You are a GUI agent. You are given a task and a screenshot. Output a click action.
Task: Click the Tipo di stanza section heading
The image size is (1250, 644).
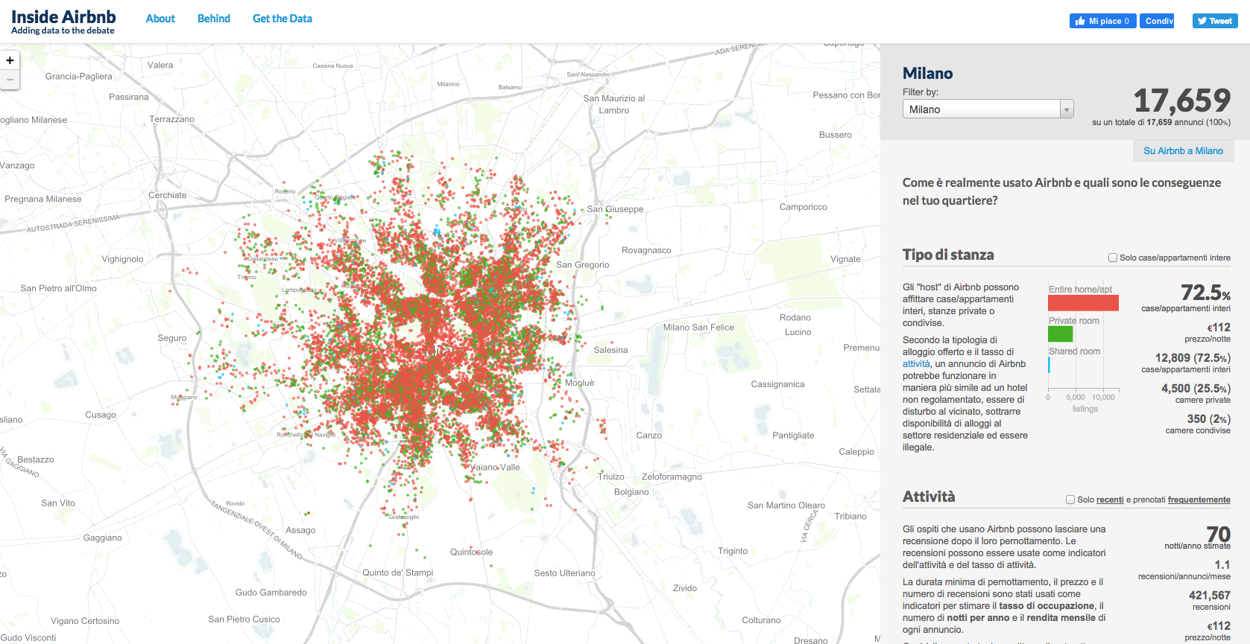(x=948, y=255)
